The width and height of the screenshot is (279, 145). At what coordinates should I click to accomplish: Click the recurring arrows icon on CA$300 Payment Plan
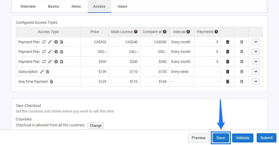coord(44,42)
